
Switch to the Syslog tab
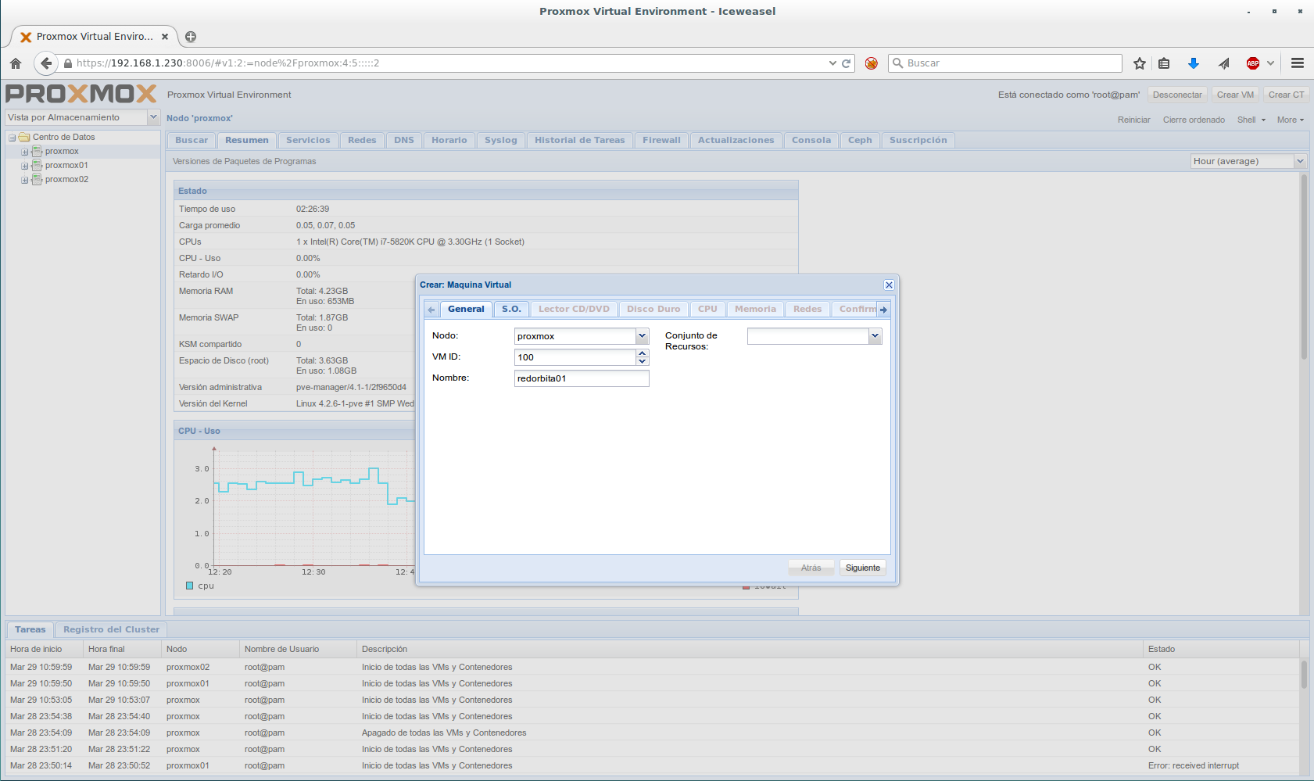click(500, 140)
